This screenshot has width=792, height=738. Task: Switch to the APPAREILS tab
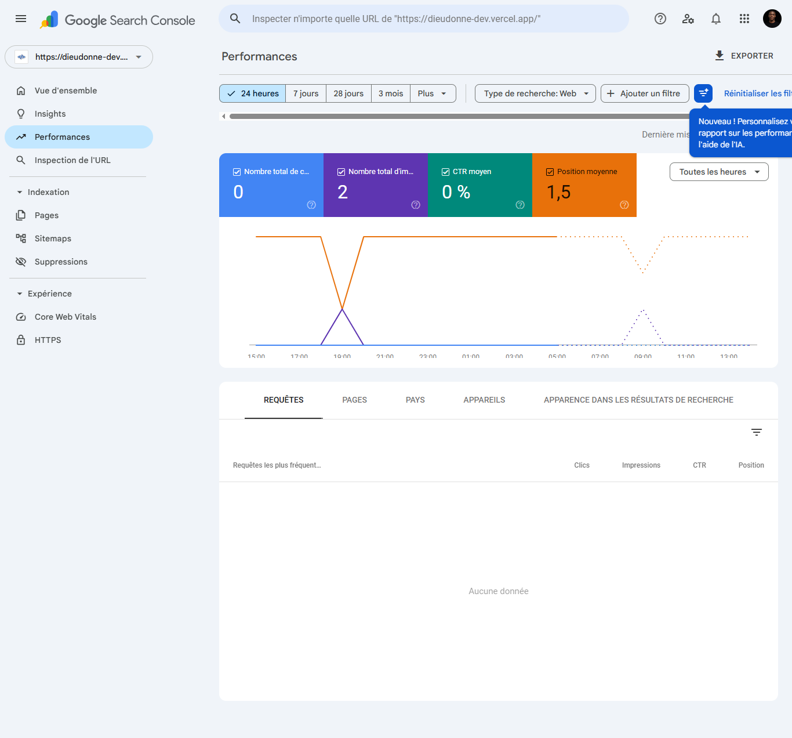pos(484,400)
